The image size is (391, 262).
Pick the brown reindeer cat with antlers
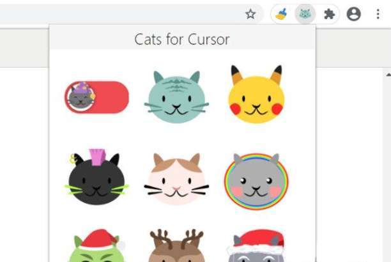point(176,245)
